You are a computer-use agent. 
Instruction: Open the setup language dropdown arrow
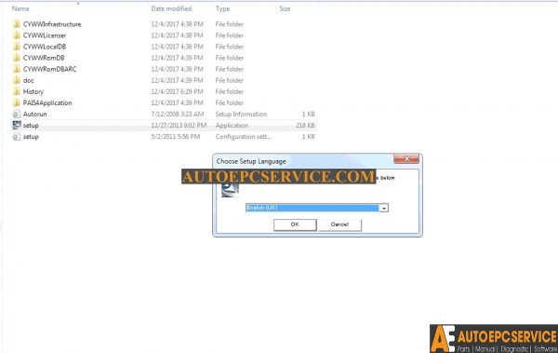click(383, 208)
